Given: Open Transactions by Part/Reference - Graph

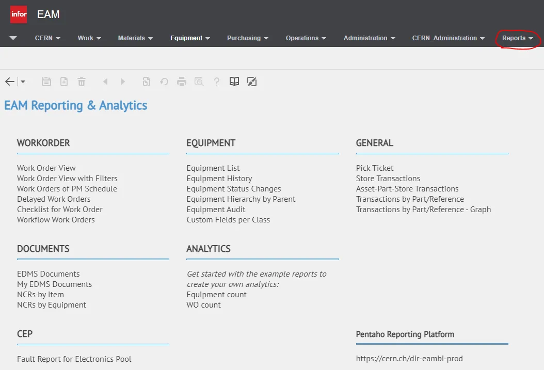Looking at the screenshot, I should (423, 210).
